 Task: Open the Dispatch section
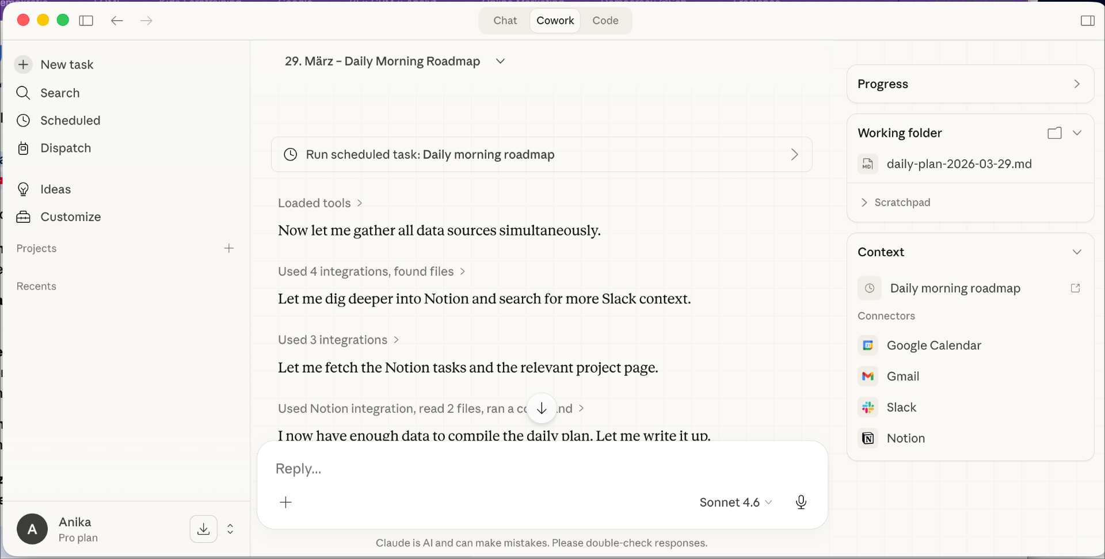point(54,148)
